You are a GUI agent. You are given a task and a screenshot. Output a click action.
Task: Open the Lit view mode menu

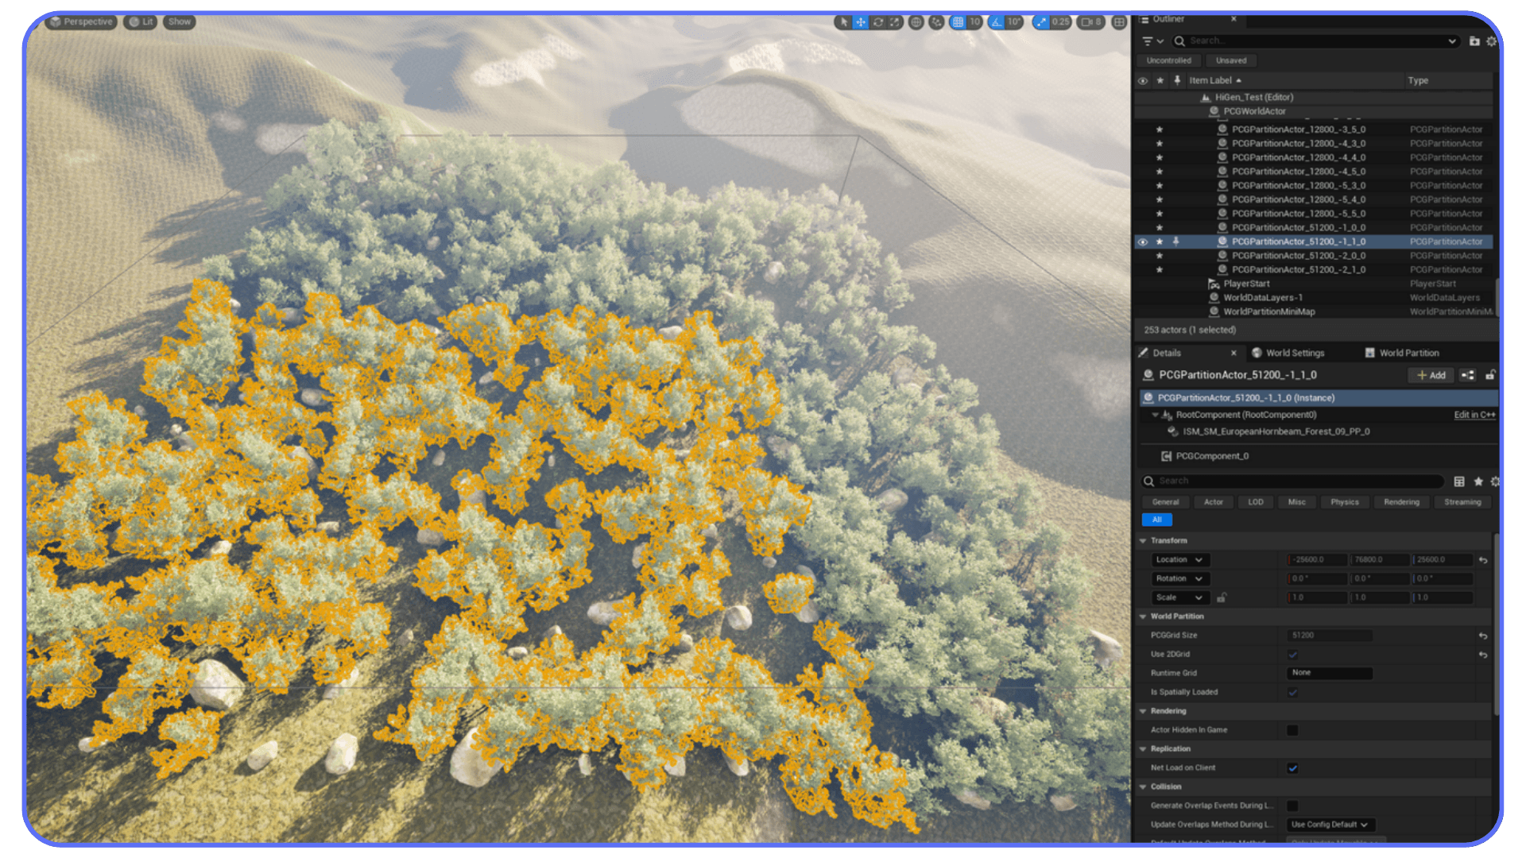coord(141,22)
